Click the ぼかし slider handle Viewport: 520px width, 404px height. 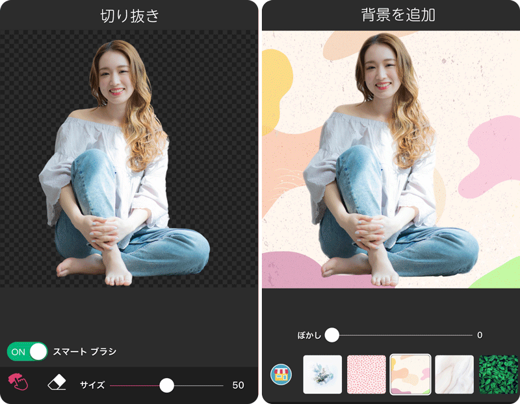click(x=331, y=335)
